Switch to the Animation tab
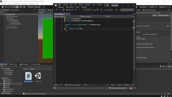This screenshot has width=172, height=97. tap(24, 64)
